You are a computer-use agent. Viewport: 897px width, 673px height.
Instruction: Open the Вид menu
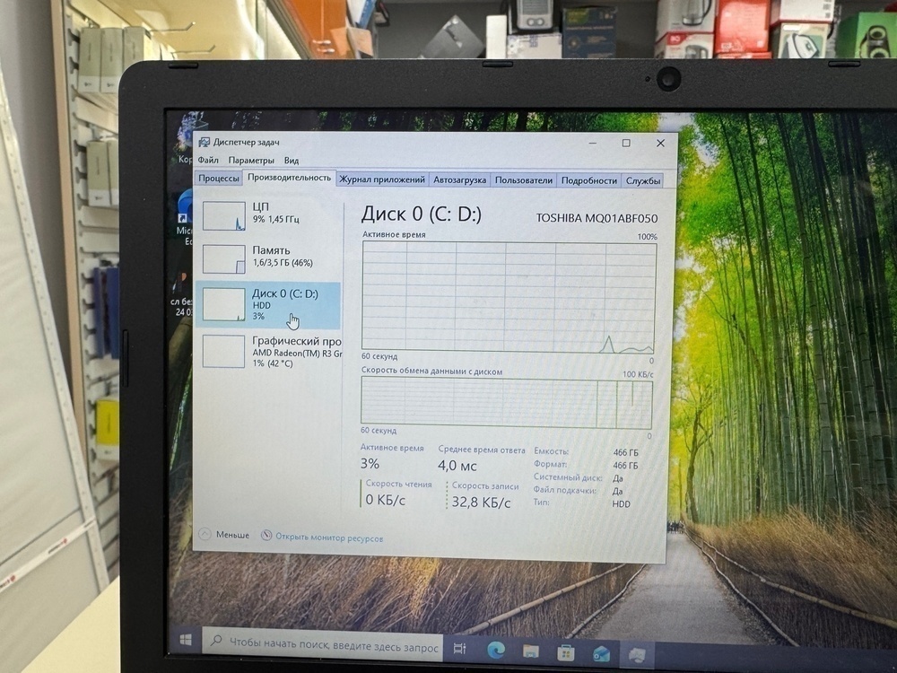click(x=292, y=159)
